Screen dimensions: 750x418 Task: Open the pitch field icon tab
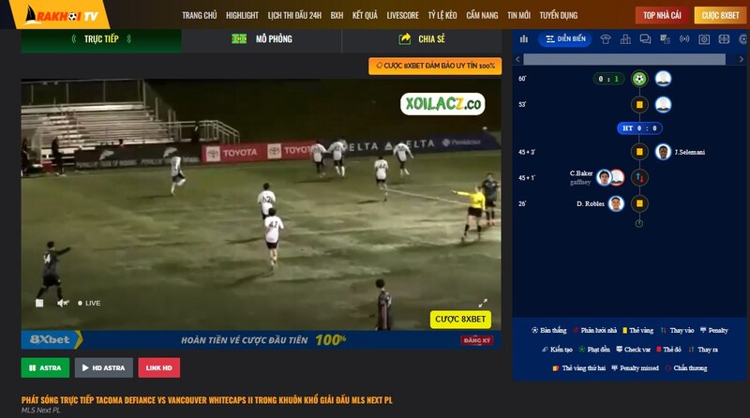pos(724,39)
